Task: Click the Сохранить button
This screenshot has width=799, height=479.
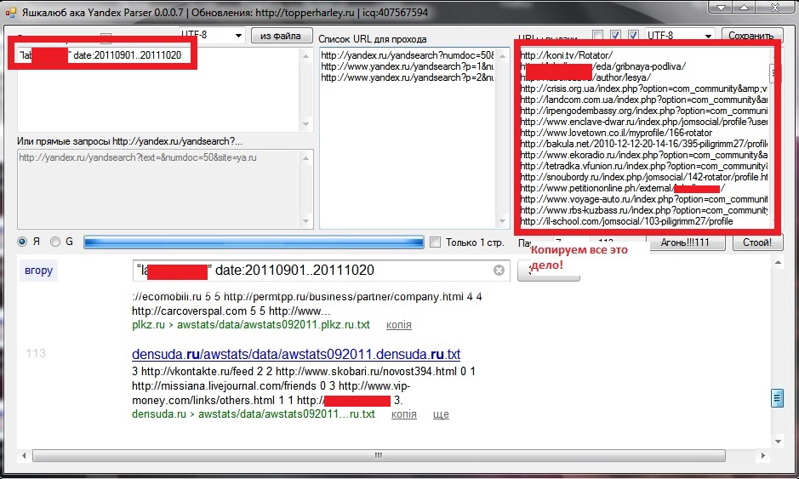Action: click(x=752, y=35)
